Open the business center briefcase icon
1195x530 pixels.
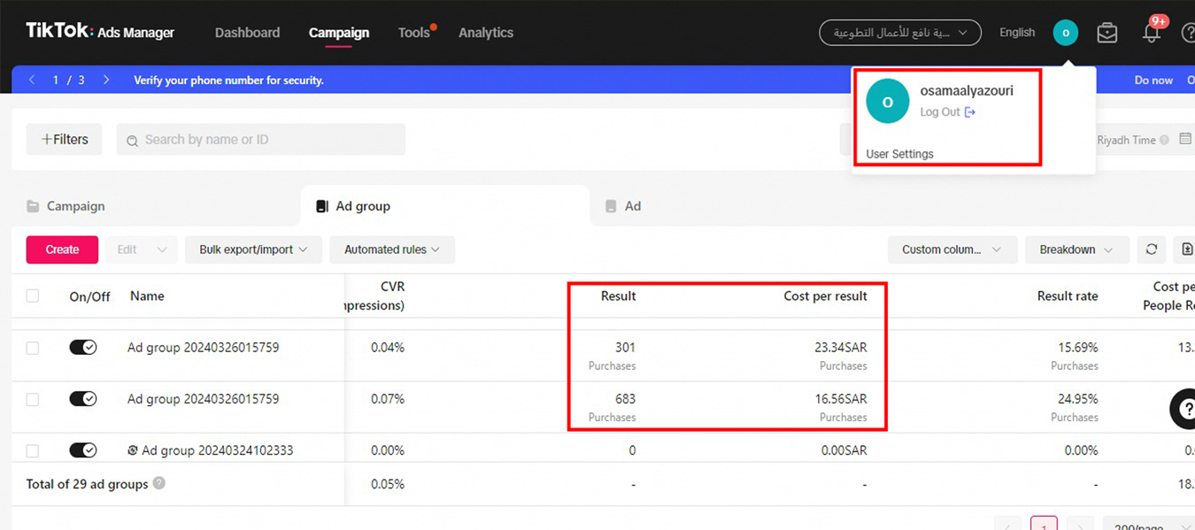coord(1106,33)
